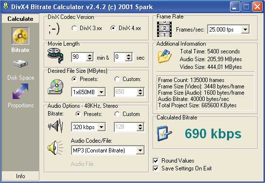The width and height of the screenshot is (265, 183).
Task: Click the CD drive Desired File Size icon
Action: 55,86
